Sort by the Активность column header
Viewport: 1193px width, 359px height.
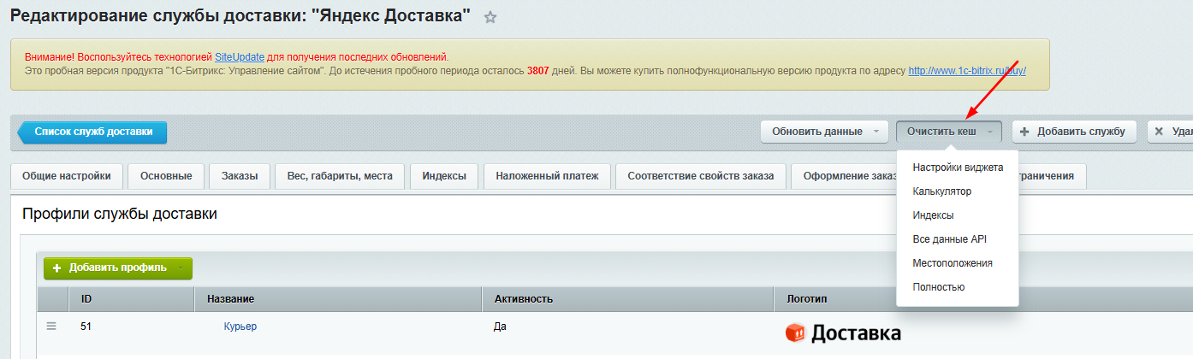[628, 299]
